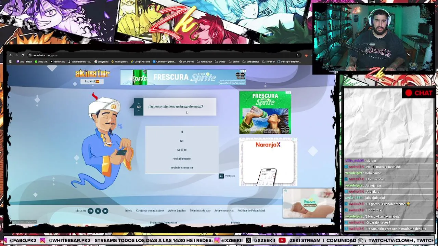Open Akinator's X profile

click(98, 211)
